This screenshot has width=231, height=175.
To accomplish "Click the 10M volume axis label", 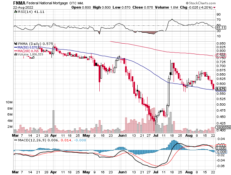I will 9,102.
